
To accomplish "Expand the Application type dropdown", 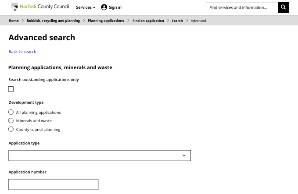I will (100, 155).
